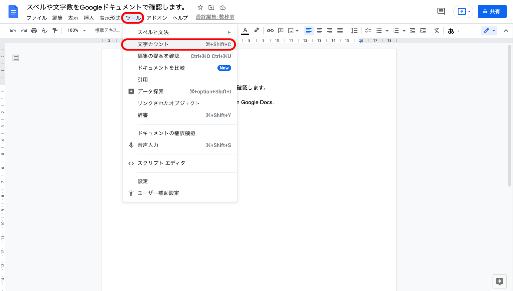This screenshot has height=291, width=513.
Task: Click the clear formatting icon
Action: [437, 31]
